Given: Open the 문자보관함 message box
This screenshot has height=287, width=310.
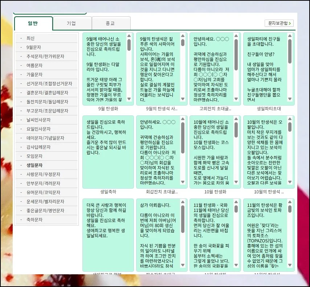Looking at the screenshot, I should point(278,23).
